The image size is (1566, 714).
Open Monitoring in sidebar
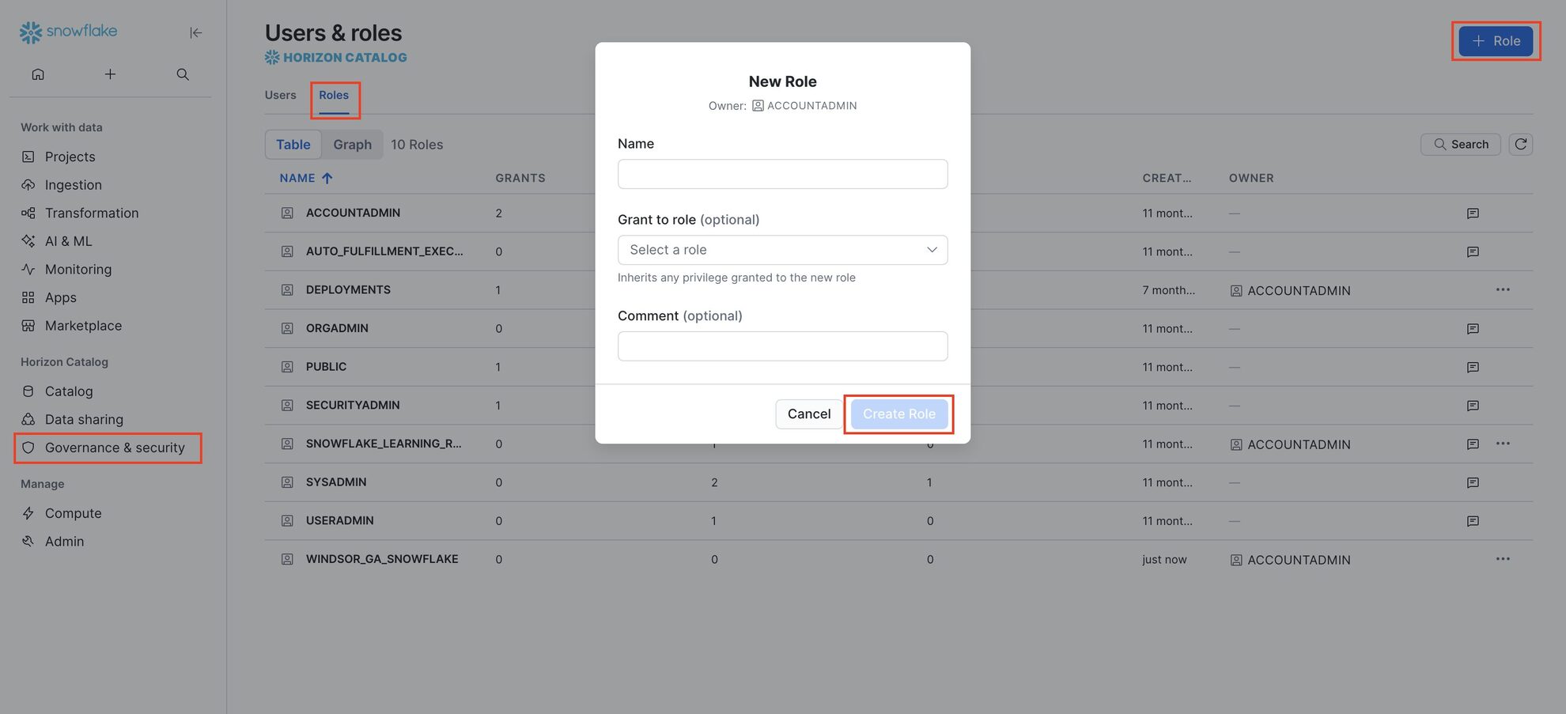(78, 270)
